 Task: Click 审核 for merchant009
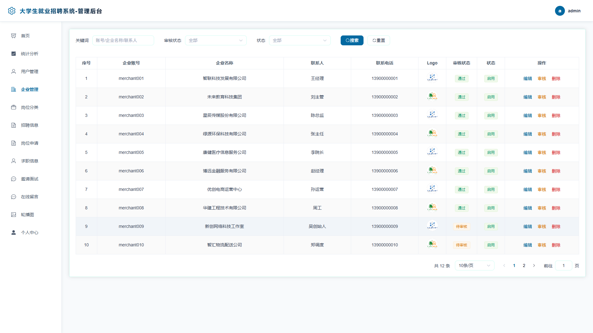(x=542, y=227)
